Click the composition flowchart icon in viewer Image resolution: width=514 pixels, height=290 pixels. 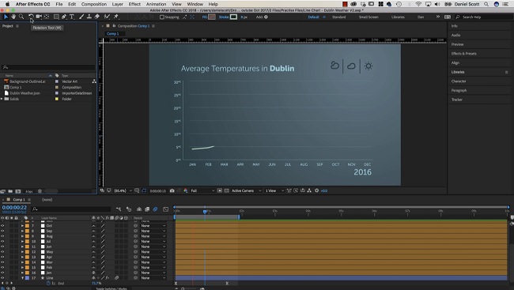click(309, 190)
